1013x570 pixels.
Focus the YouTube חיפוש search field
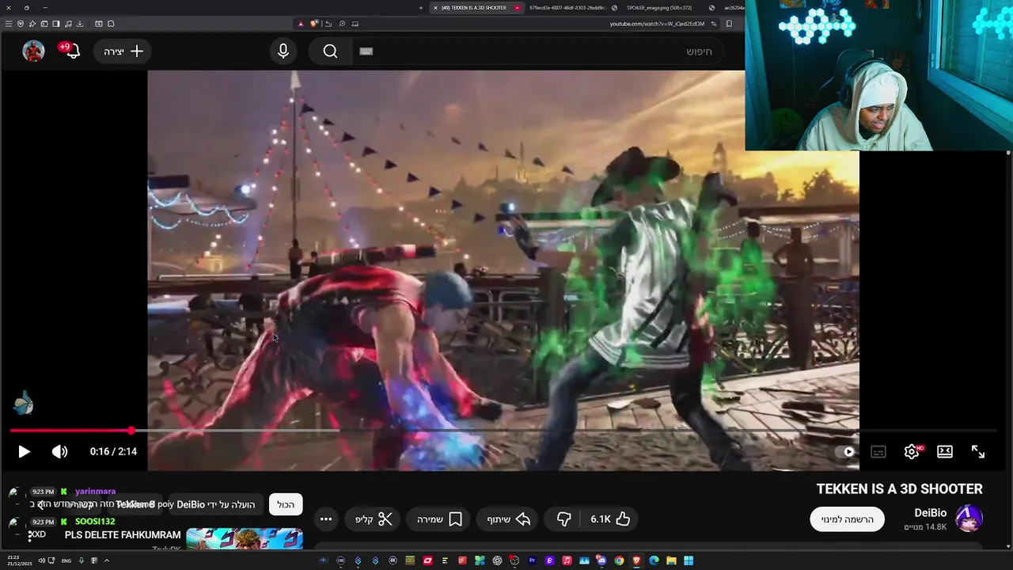[x=538, y=51]
